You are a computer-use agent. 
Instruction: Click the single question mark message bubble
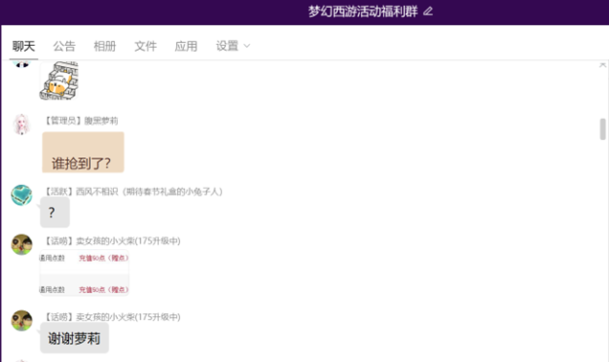(x=55, y=212)
